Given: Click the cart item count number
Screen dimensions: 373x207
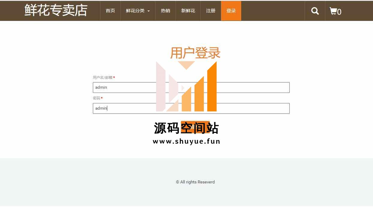Looking at the screenshot, I should click(339, 12).
